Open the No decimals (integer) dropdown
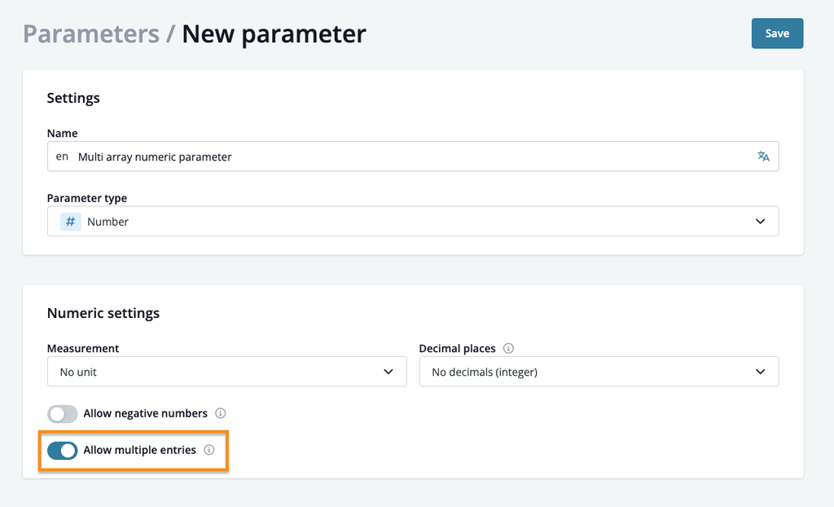The height and width of the screenshot is (507, 834). pos(599,371)
